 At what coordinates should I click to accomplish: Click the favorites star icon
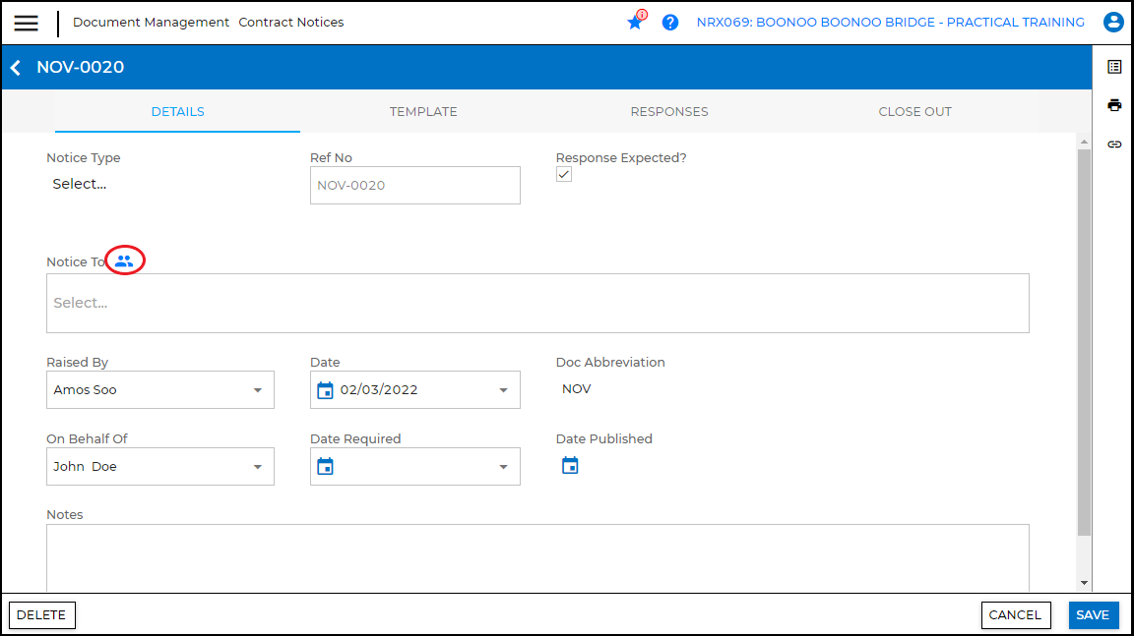(635, 23)
